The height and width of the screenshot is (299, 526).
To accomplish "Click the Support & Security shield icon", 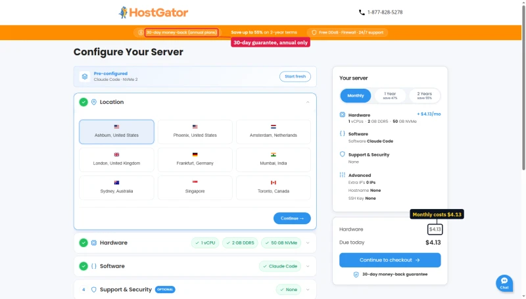I will 94,290.
